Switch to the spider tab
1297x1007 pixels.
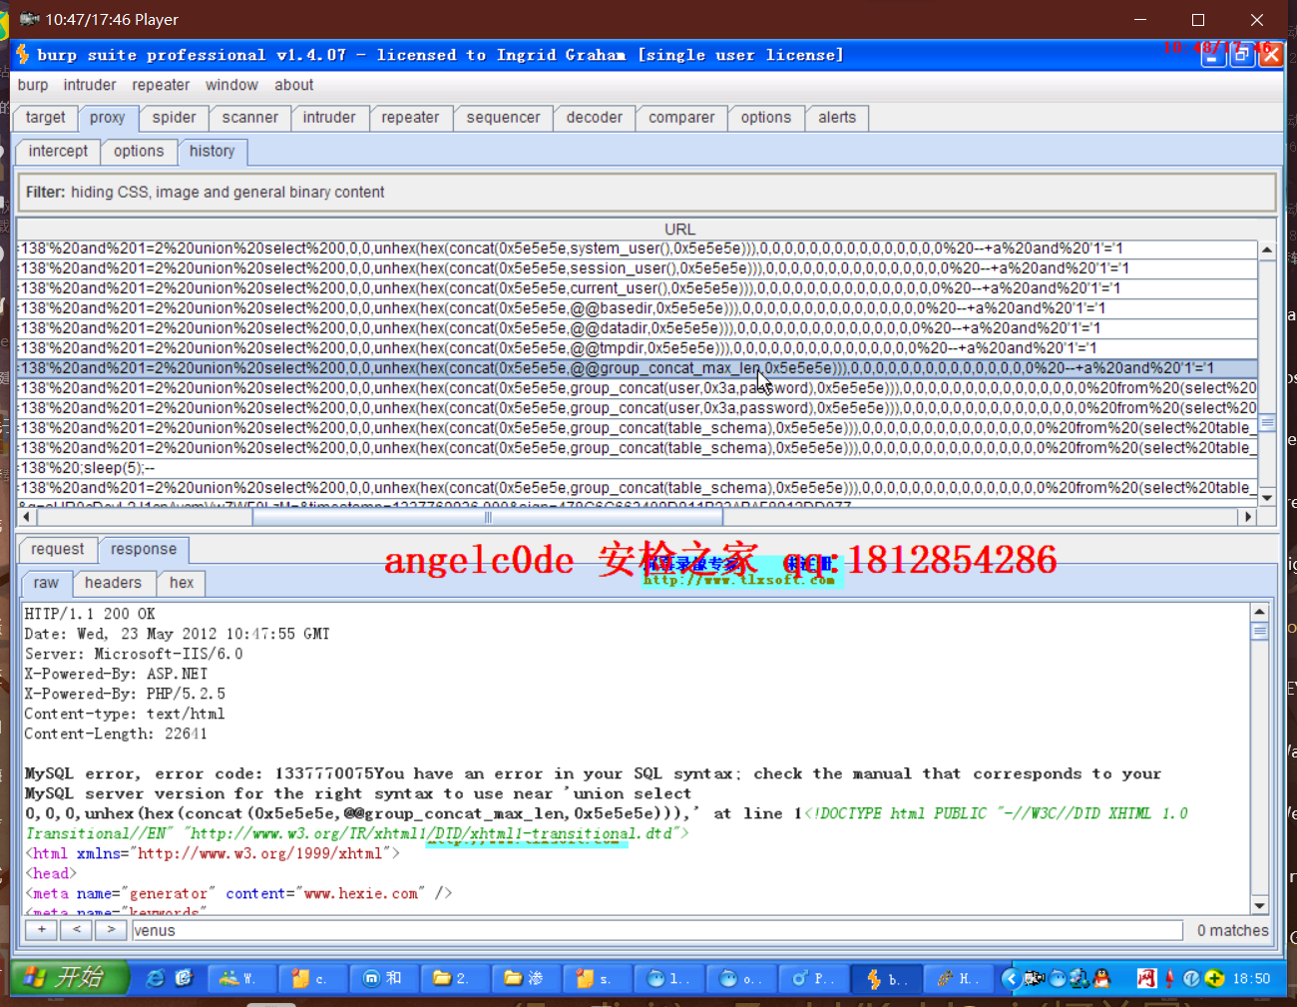coord(175,118)
